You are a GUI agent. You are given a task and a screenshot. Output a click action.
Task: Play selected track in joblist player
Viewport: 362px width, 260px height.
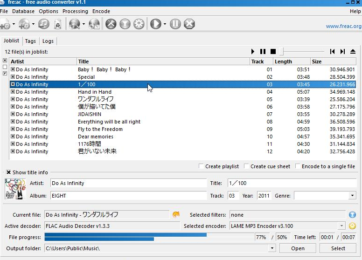point(253,51)
